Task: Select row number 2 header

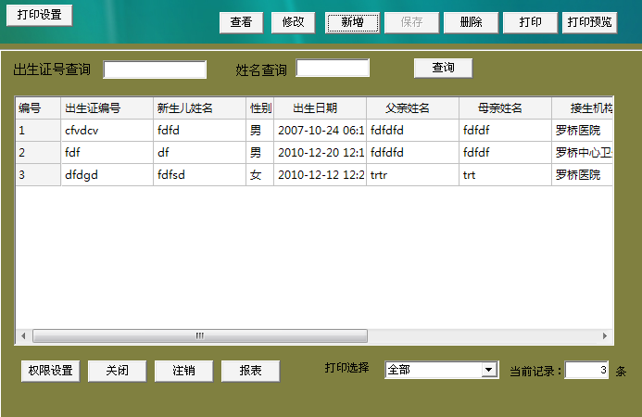Action: [38, 152]
